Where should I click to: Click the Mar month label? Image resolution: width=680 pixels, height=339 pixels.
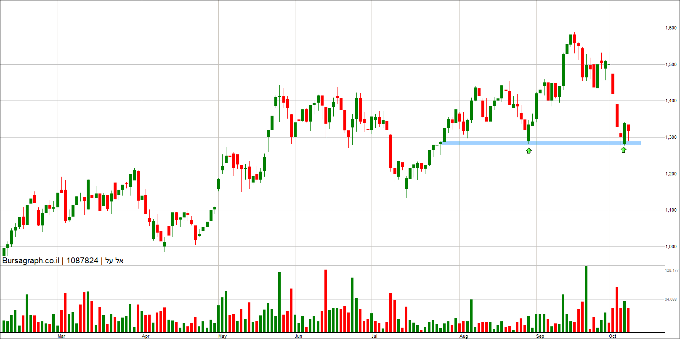[x=61, y=336]
